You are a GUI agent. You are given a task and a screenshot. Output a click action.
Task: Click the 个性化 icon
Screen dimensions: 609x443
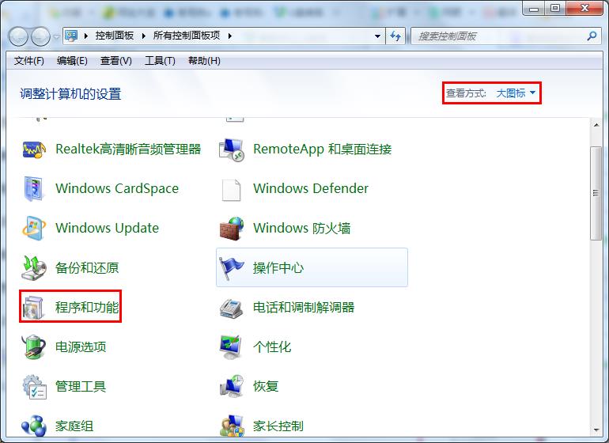[232, 347]
